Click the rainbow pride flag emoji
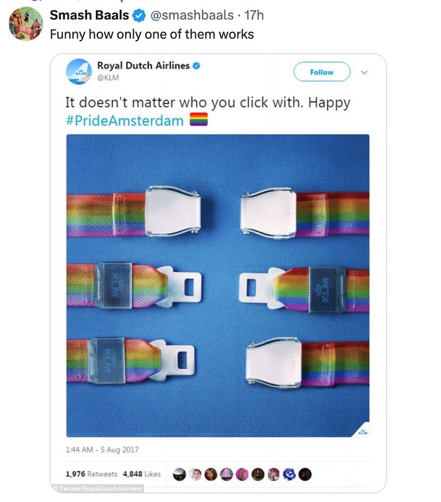 199,119
